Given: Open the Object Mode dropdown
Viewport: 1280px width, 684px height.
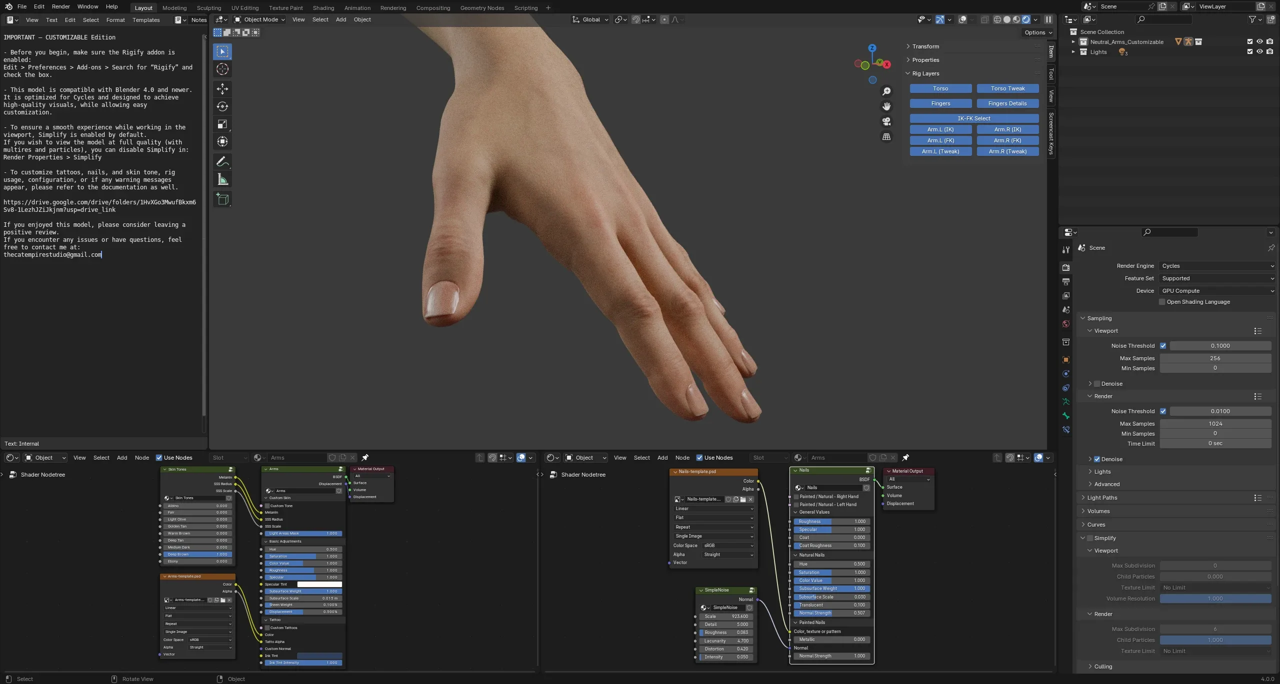Looking at the screenshot, I should [x=259, y=19].
